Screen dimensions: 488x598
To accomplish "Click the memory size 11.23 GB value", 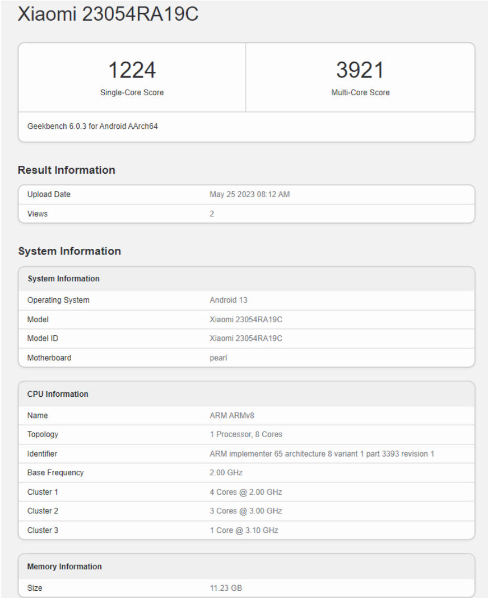I will (x=226, y=588).
